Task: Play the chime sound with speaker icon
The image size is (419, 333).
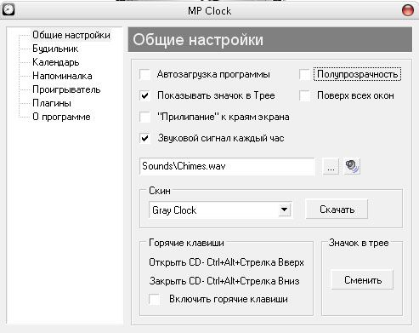Action: (x=352, y=166)
